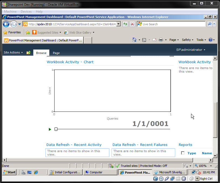Screen dimensions: 220x183
Task: Expand SP\administrator user menu
Action: [x=191, y=50]
